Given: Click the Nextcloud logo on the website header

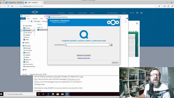Looking at the screenshot, I should 35,12.
